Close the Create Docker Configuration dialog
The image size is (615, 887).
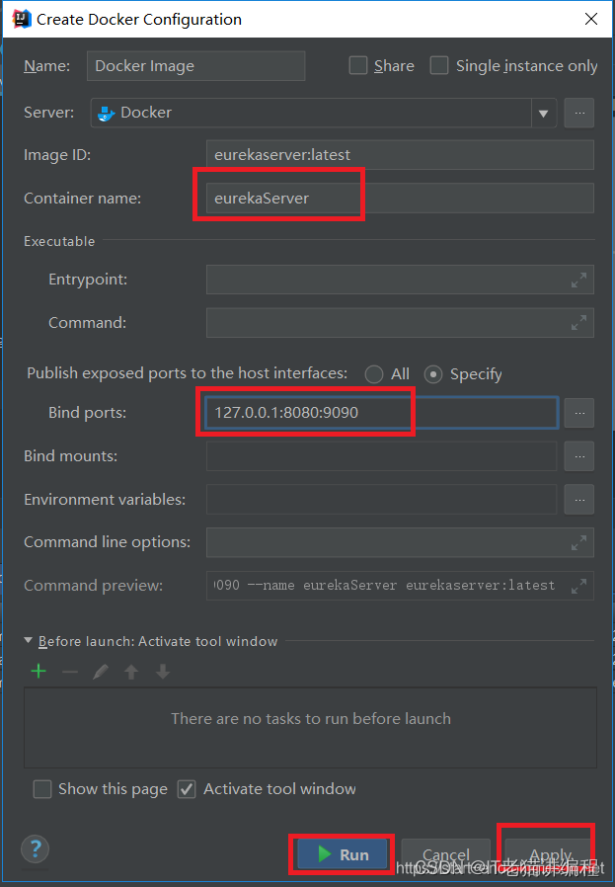click(x=591, y=19)
